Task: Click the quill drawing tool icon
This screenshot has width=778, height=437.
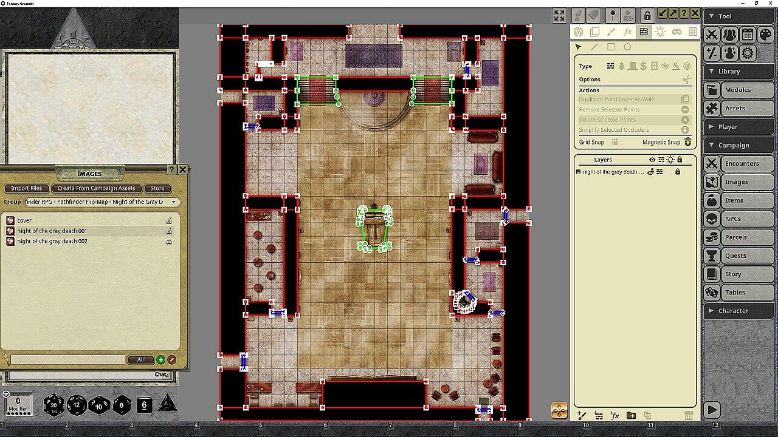Action: (x=578, y=15)
